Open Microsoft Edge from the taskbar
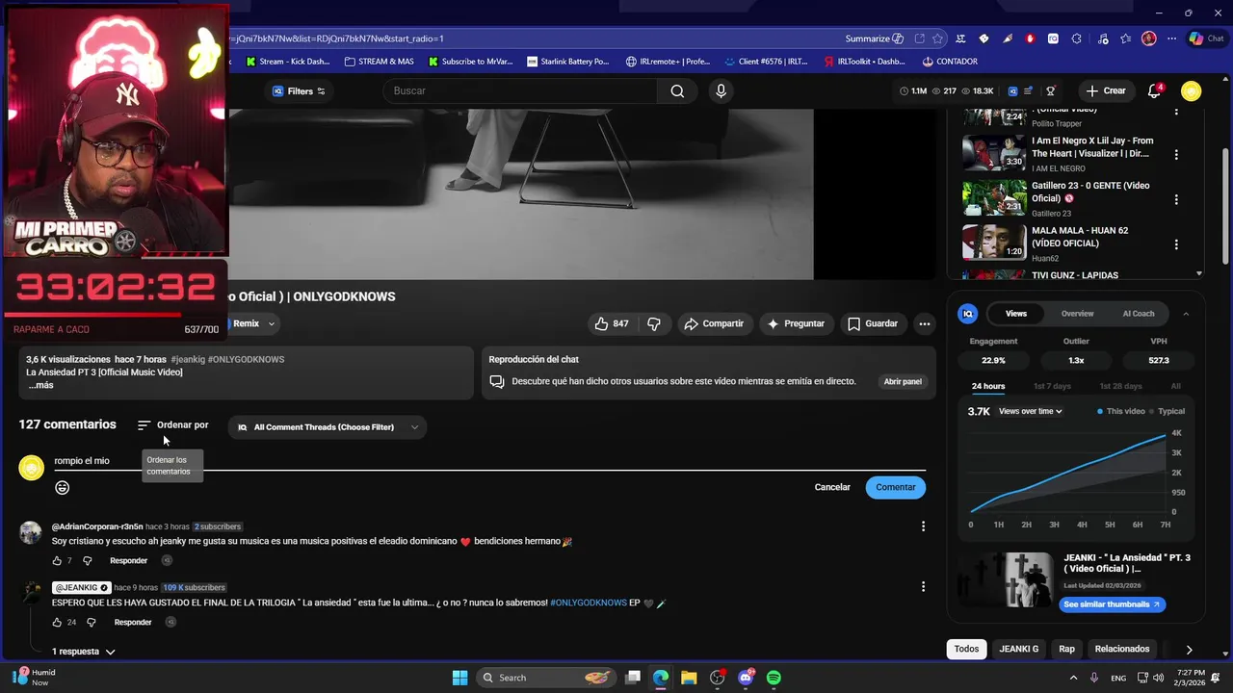Screen dimensions: 1233x693 click(660, 678)
